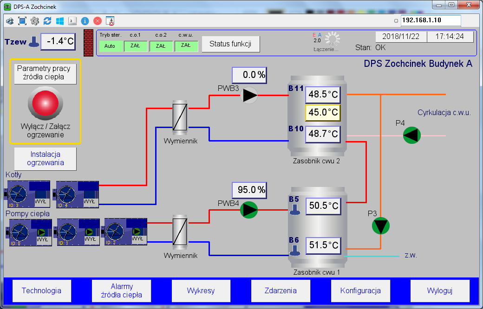Click the DPS Zochcinek Budynek A title
Viewport: 483px width, 309px height.
tap(418, 64)
